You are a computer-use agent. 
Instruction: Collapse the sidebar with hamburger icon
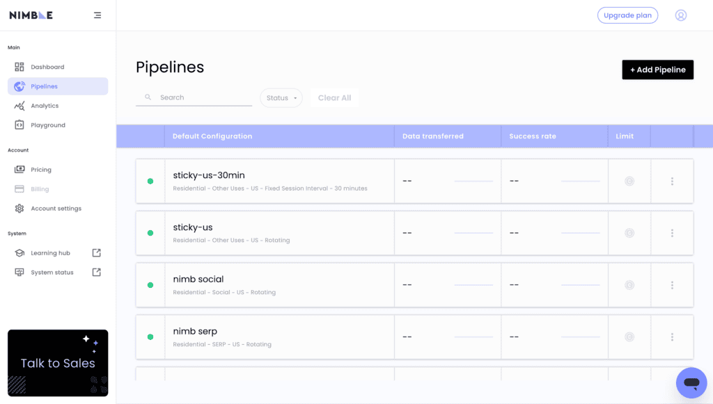(x=97, y=15)
